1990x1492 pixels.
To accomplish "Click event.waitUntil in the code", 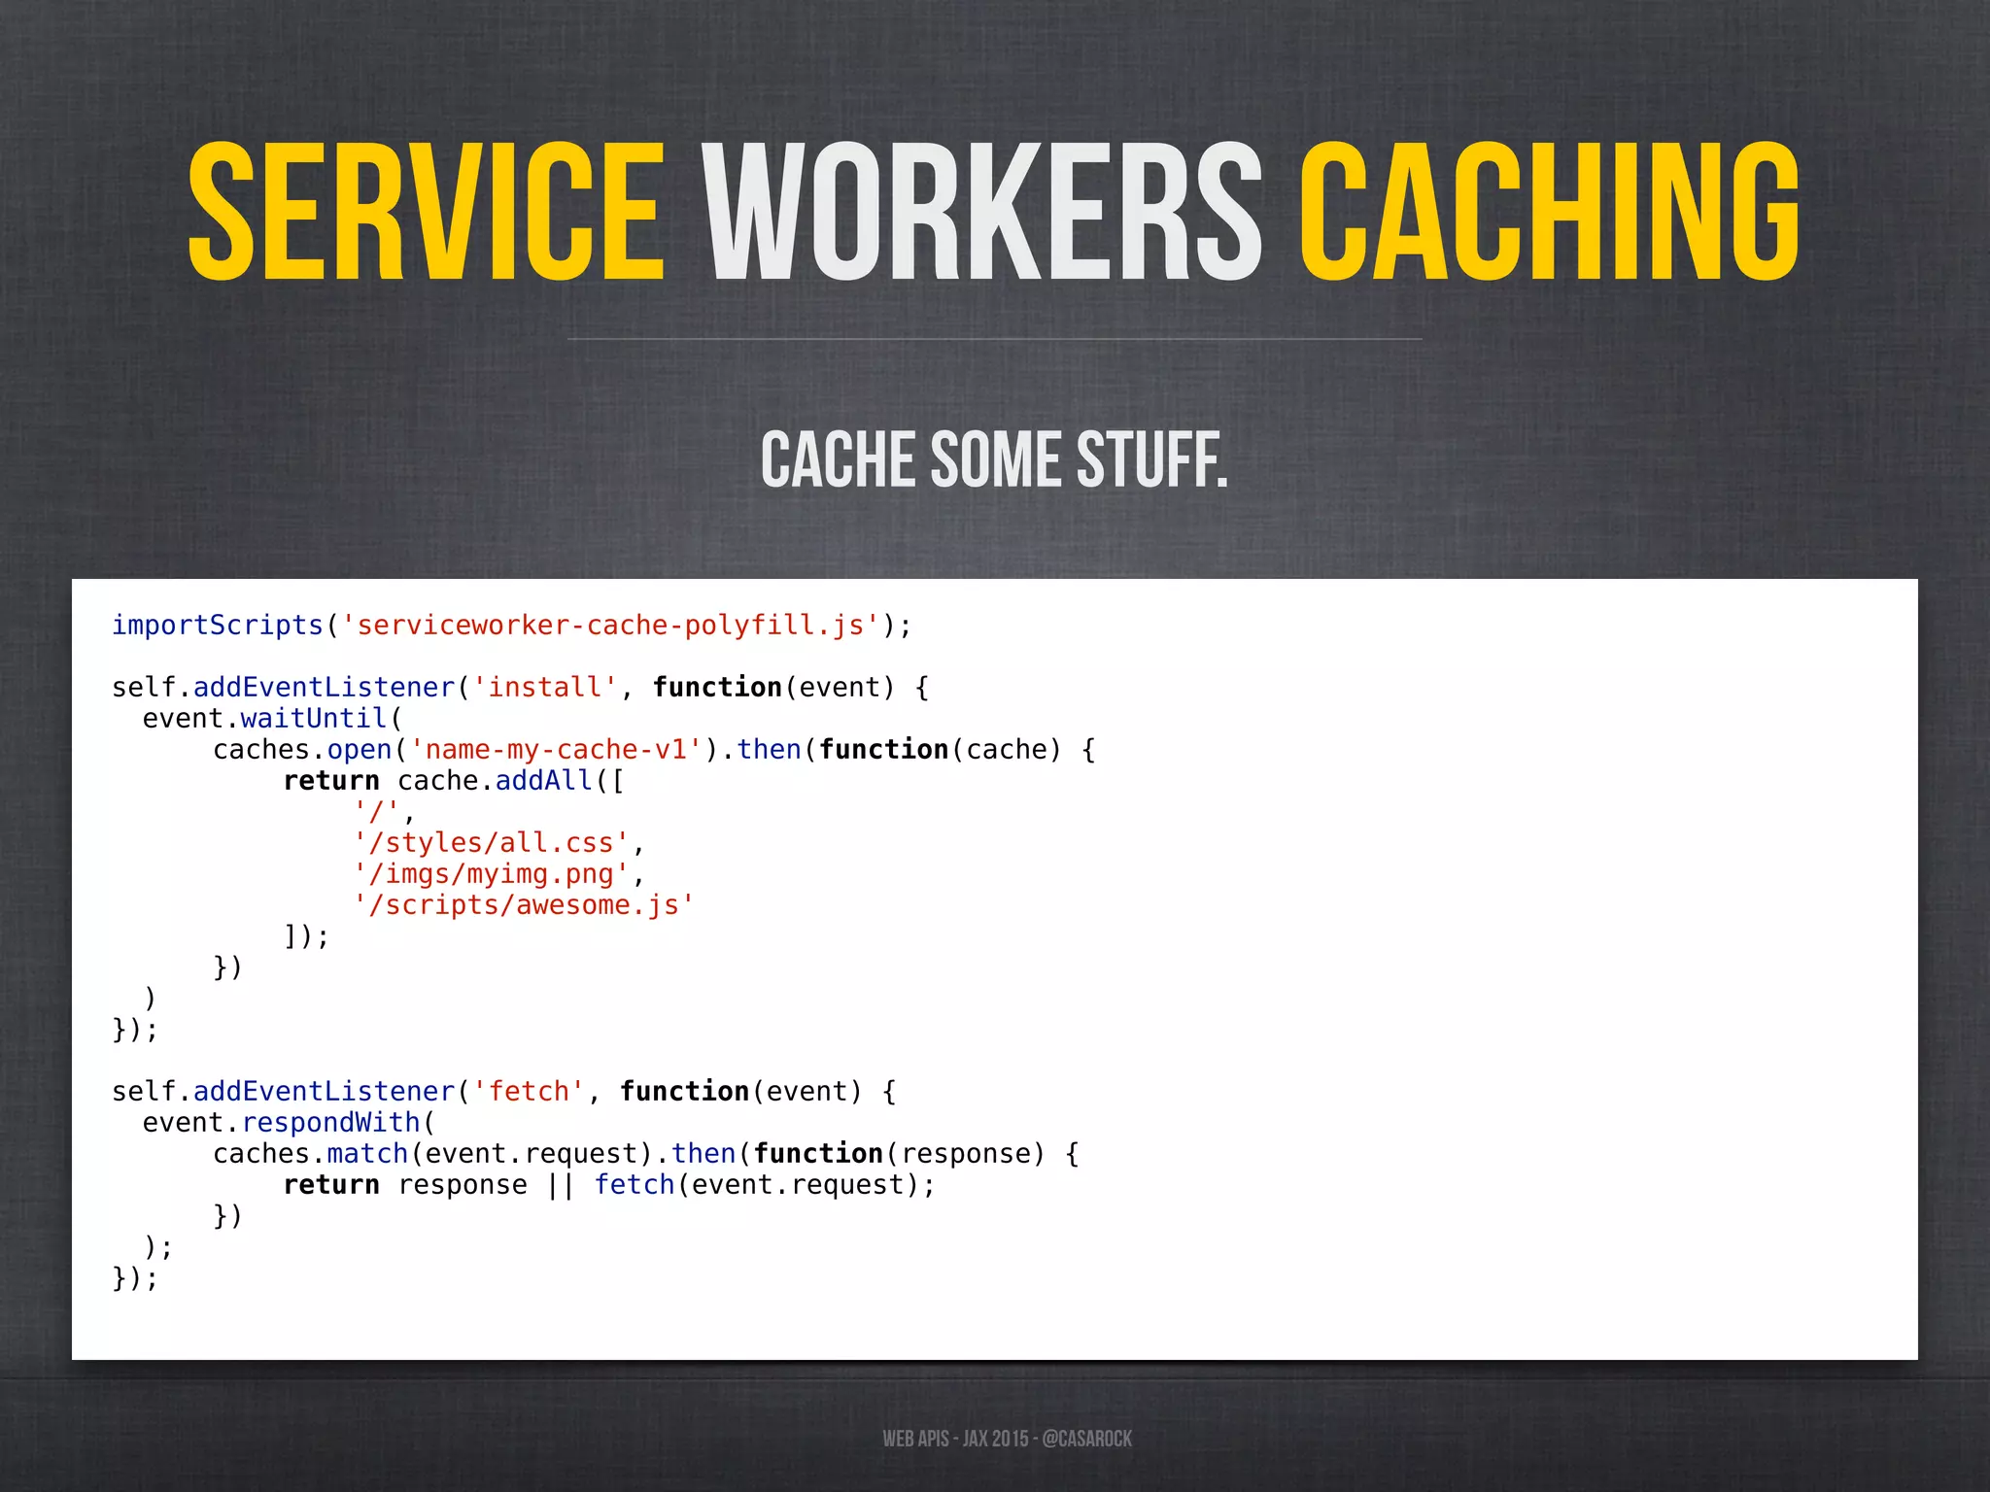I will (x=264, y=719).
